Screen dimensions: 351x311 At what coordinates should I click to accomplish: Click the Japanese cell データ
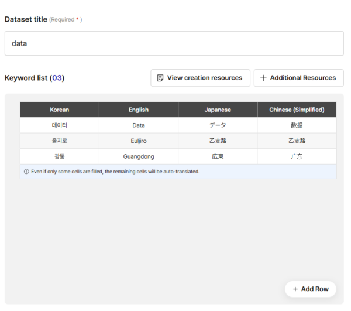pyautogui.click(x=218, y=125)
